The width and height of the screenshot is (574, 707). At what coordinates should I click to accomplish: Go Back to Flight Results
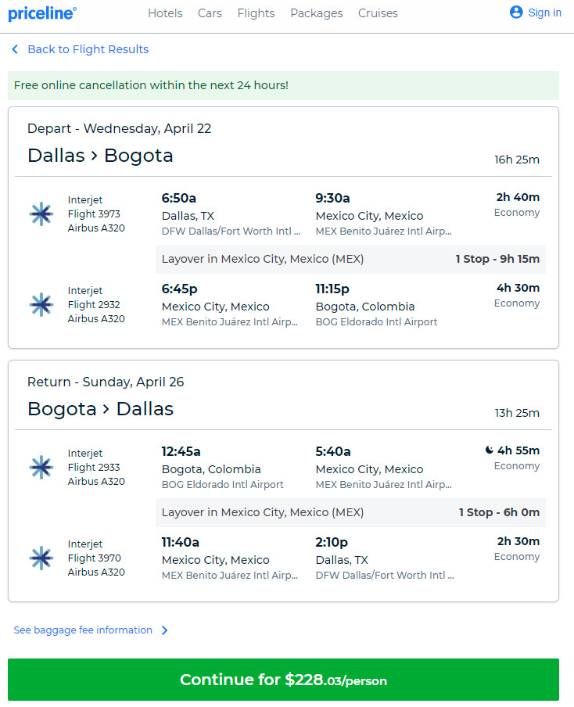[x=88, y=49]
